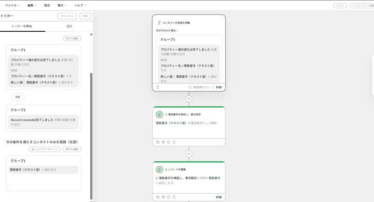The width and height of the screenshot is (374, 202).
Task: Open the ヘルプ dropdown menu
Action: tap(80, 5)
